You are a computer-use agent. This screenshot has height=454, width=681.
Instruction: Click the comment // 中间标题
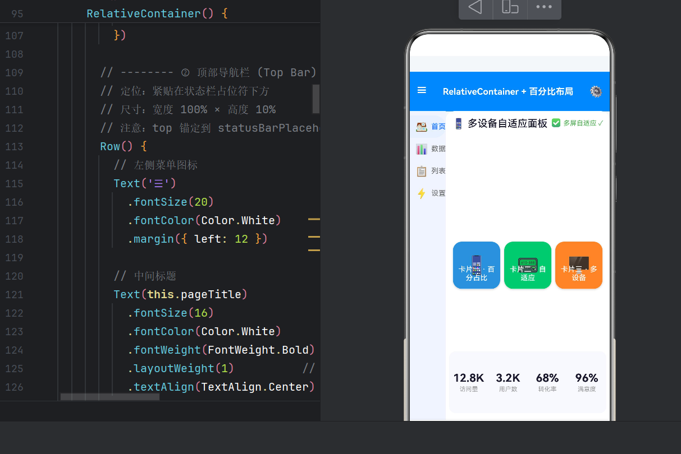click(x=145, y=276)
